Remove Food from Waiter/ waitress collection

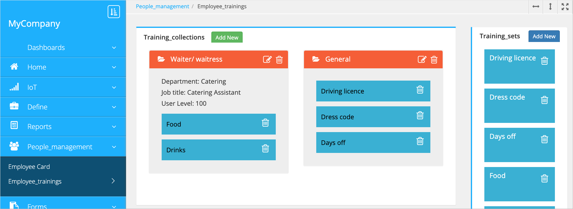[265, 123]
